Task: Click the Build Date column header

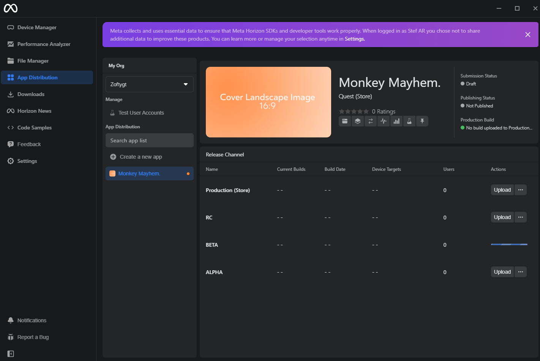Action: 335,169
